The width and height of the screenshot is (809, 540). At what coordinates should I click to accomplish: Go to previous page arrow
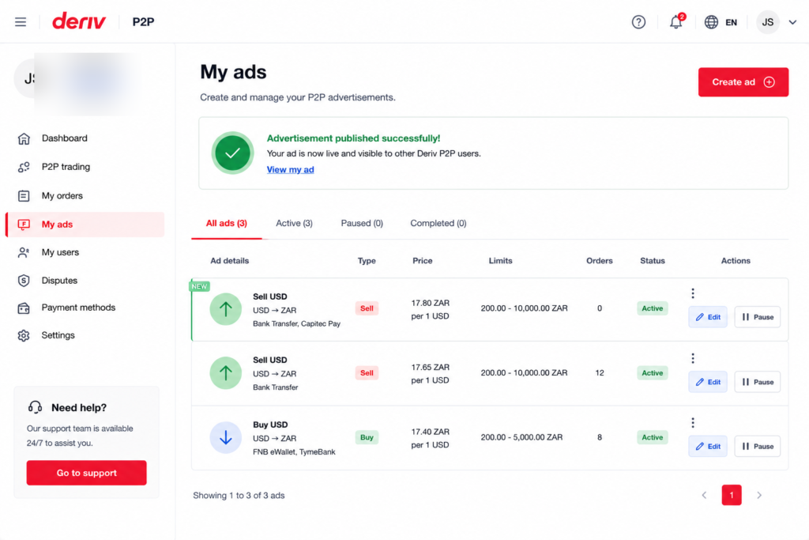pyautogui.click(x=704, y=495)
